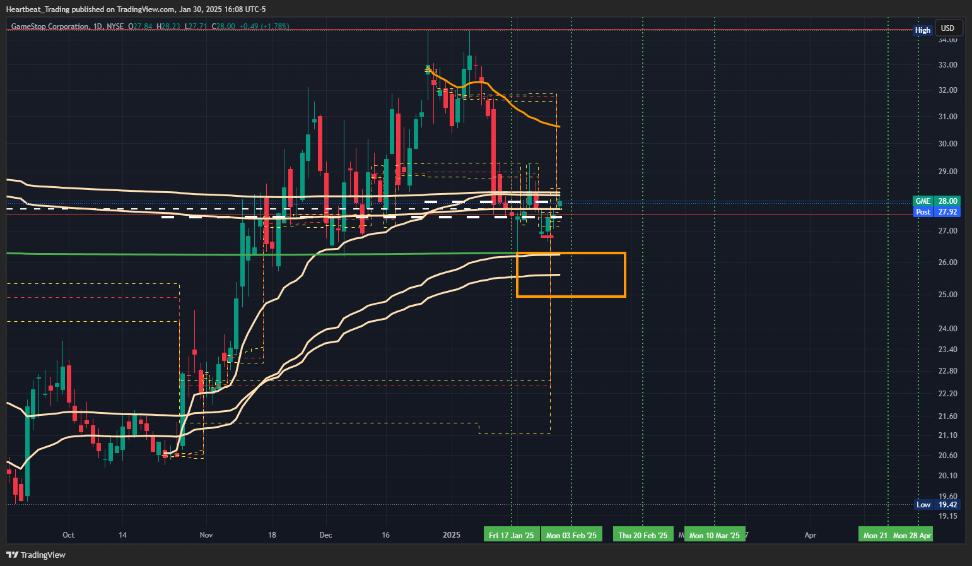Click 34.00 on the price scale
Viewport: 972px width, 566px height.
[948, 40]
